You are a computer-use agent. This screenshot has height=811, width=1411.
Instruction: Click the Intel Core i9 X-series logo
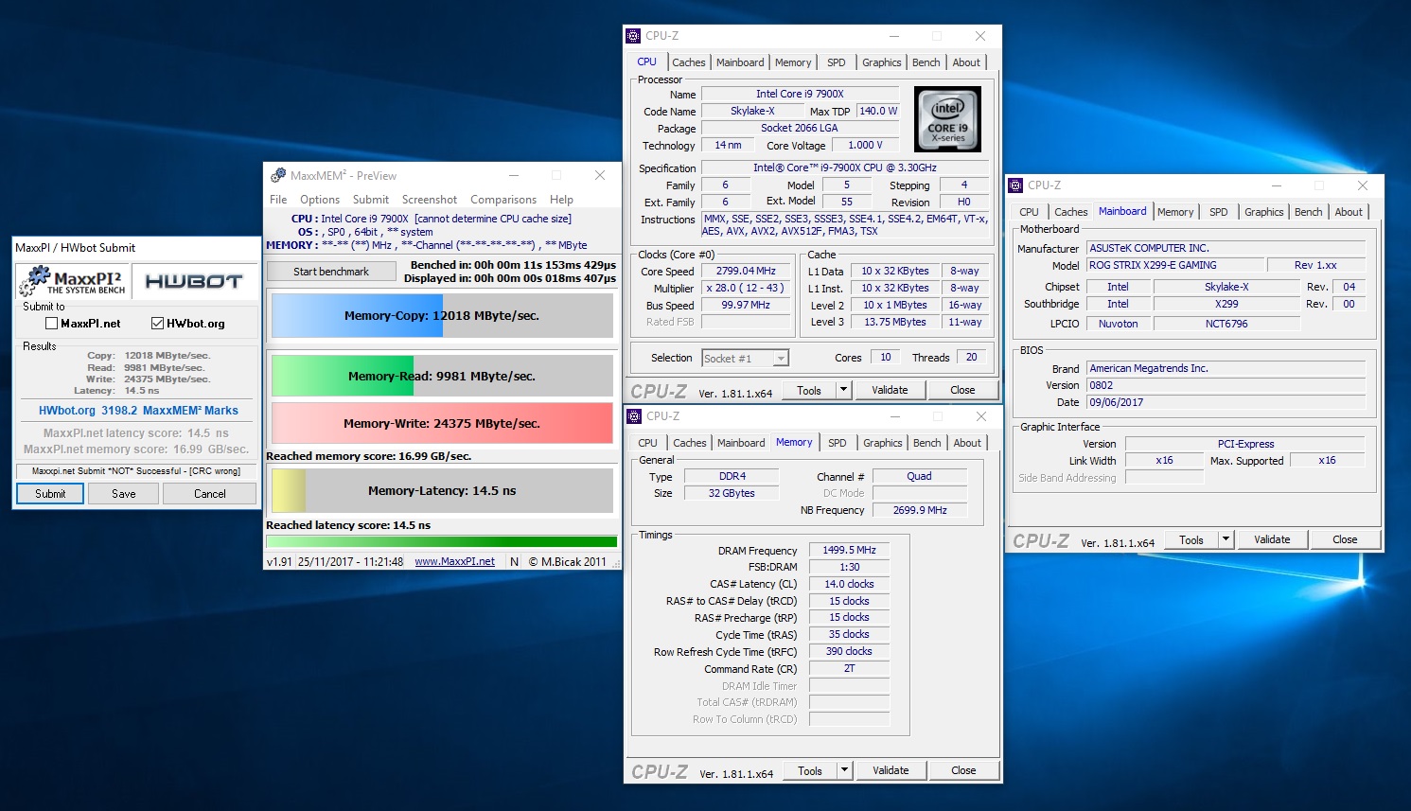947,119
